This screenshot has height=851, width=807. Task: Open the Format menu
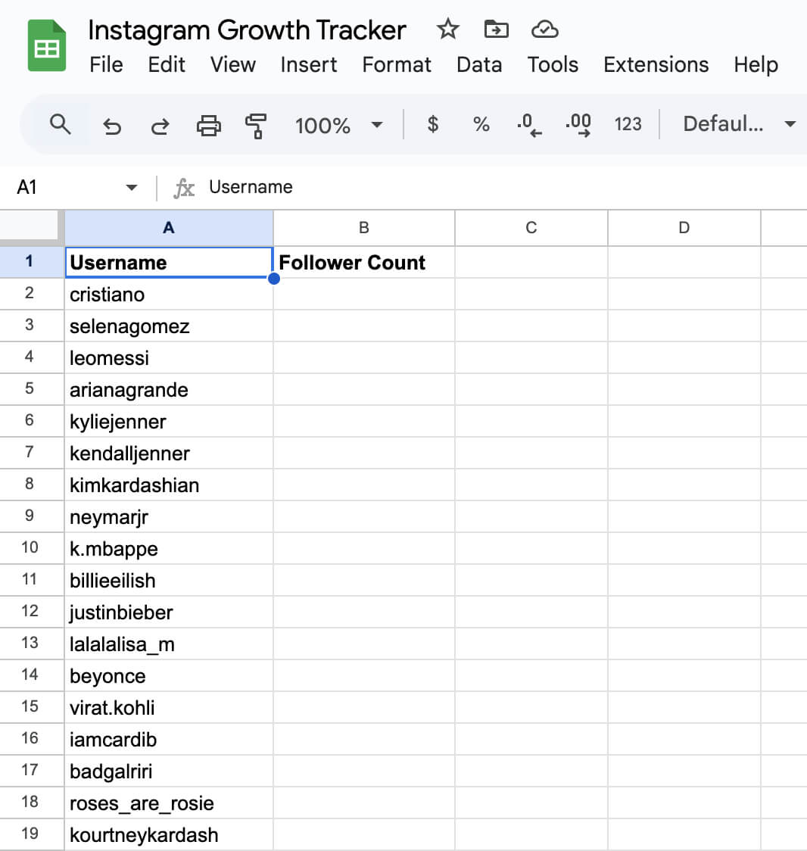396,64
